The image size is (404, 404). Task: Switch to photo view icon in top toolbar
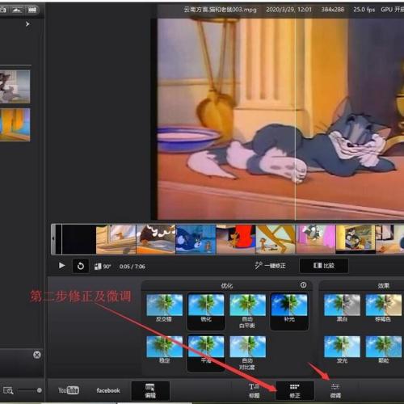point(17,10)
